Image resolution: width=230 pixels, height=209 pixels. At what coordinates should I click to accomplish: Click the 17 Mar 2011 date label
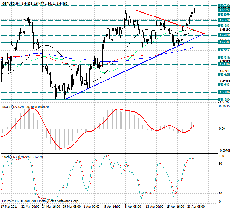coord(9,207)
